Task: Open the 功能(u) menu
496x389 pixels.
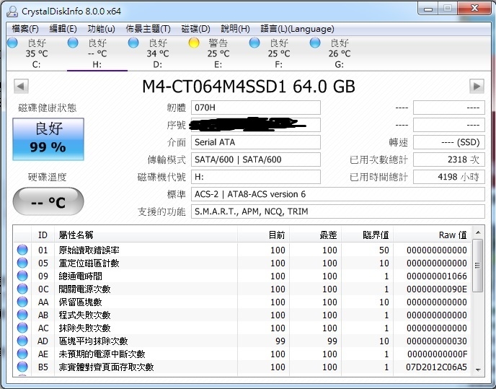Action: click(101, 29)
